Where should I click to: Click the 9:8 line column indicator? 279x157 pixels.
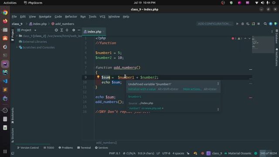click(x=146, y=153)
